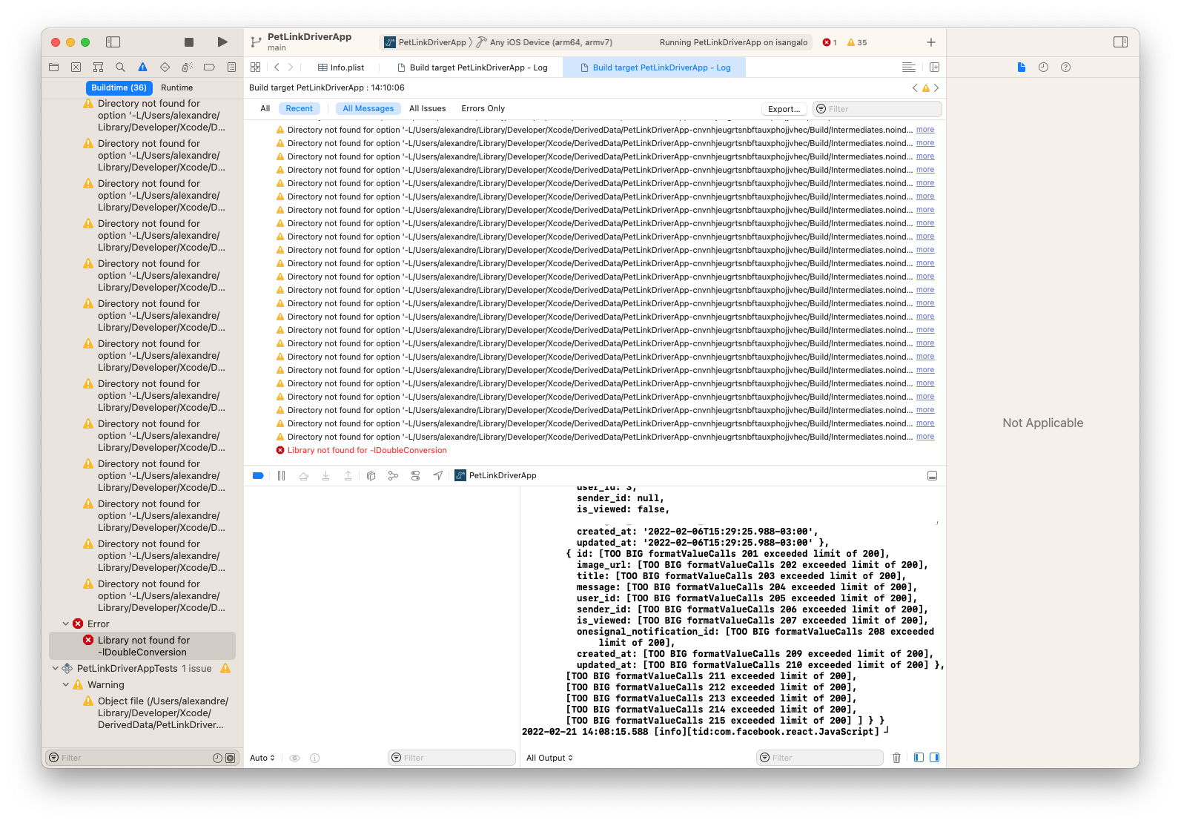Open the Report navigator icon
The width and height of the screenshot is (1181, 823).
[231, 67]
